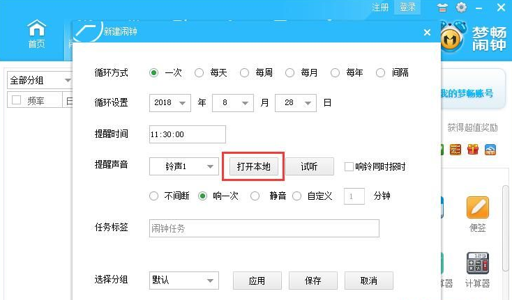512x300 pixels.
Task: Focus the 提醒时间 11:30:00 field
Action: tap(188, 134)
